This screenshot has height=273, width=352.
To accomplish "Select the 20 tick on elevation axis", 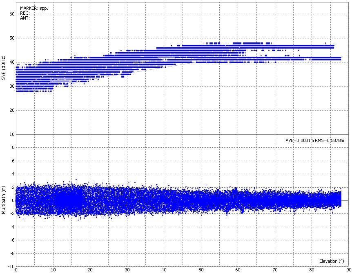I will (x=90, y=269).
